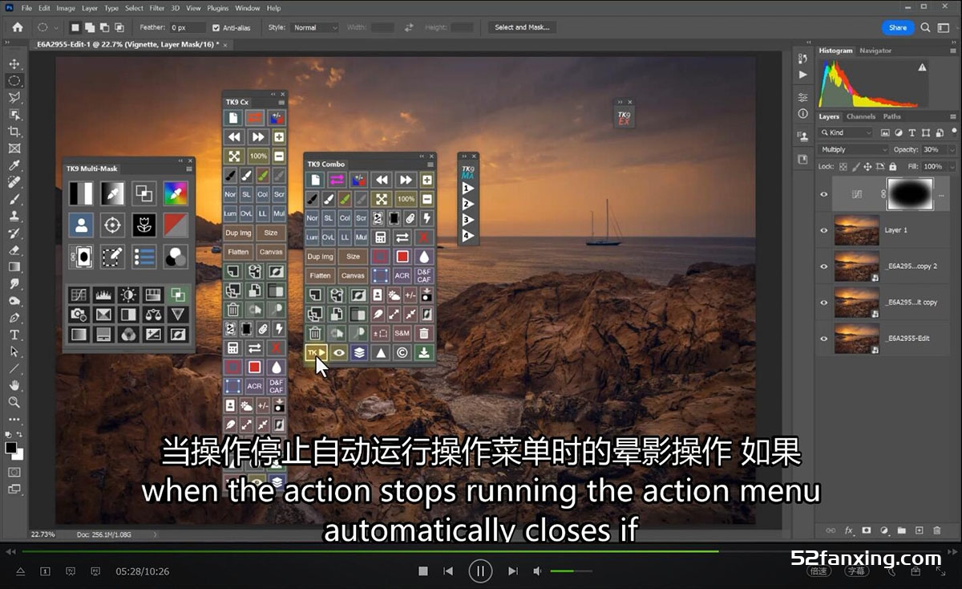Click Canvas in the TK9 Combo panel
962x589 pixels.
pos(353,275)
